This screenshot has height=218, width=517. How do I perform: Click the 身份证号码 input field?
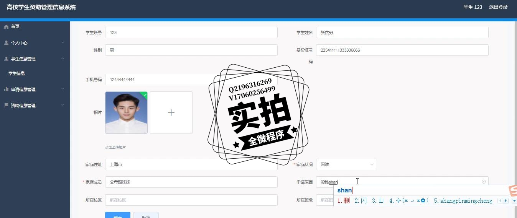point(402,50)
